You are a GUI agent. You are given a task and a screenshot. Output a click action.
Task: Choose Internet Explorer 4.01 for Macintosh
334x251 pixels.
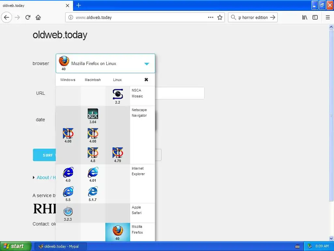[93, 175]
